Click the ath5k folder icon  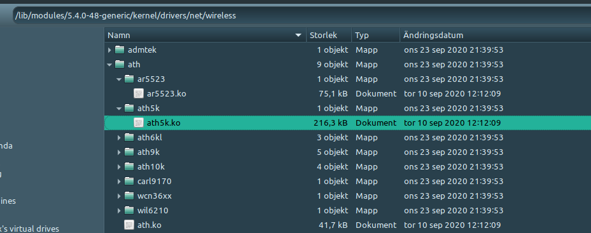click(x=129, y=109)
